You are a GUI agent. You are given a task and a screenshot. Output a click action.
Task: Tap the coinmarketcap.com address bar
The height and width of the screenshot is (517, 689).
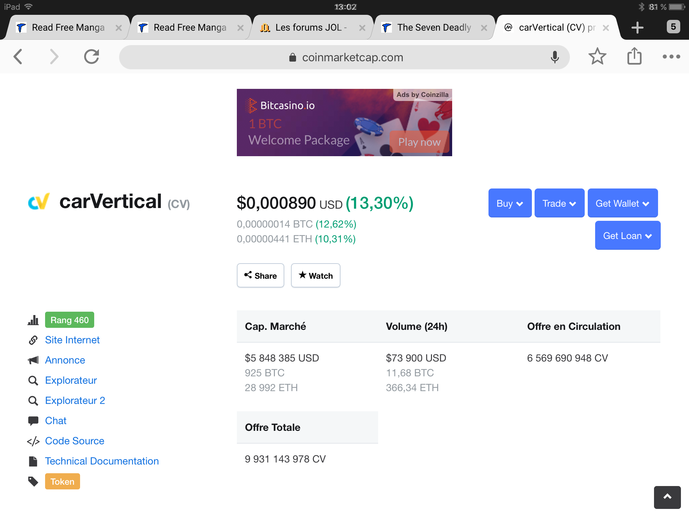click(x=344, y=57)
